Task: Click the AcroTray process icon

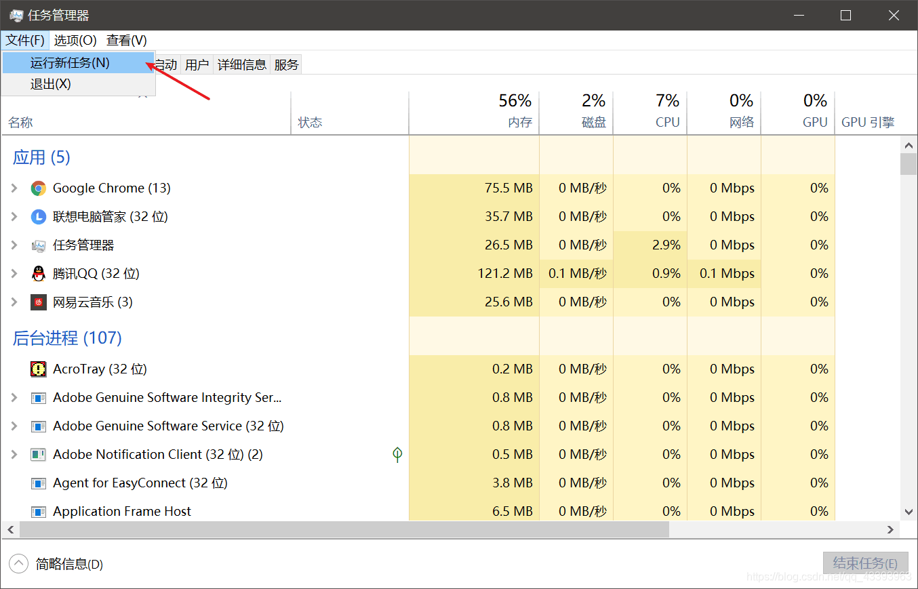Action: click(x=39, y=369)
